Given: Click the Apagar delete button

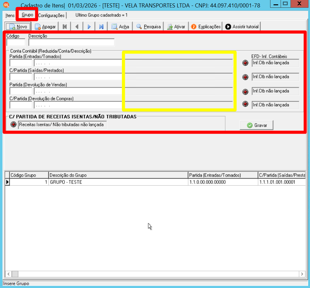Looking at the screenshot, I should click(45, 27).
